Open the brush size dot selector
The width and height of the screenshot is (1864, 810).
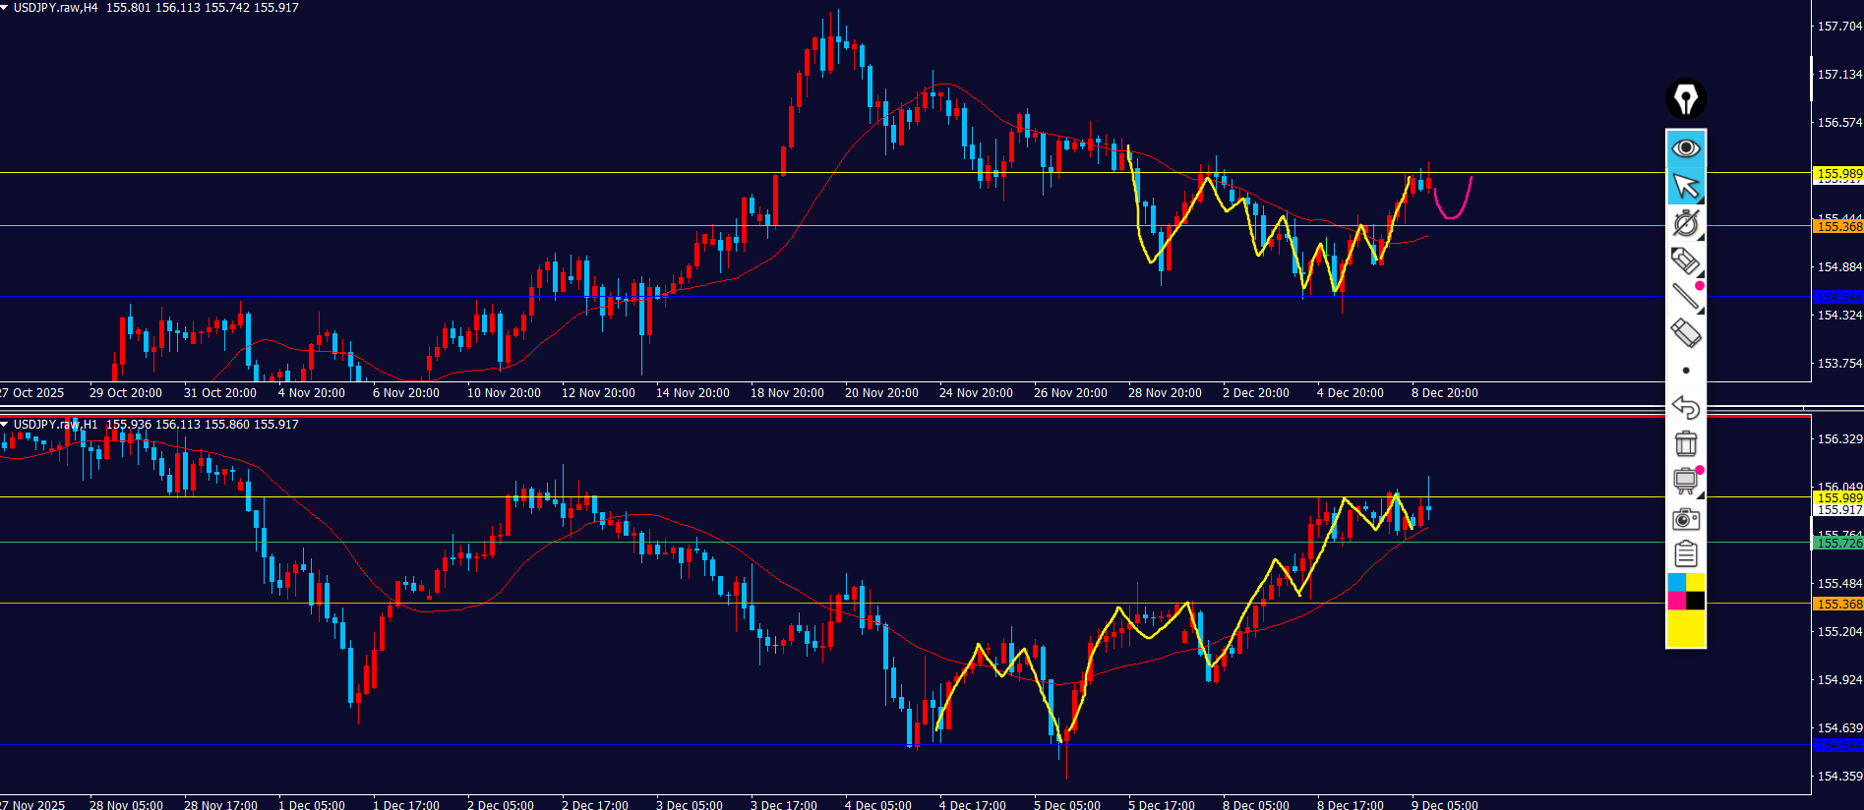coord(1685,371)
